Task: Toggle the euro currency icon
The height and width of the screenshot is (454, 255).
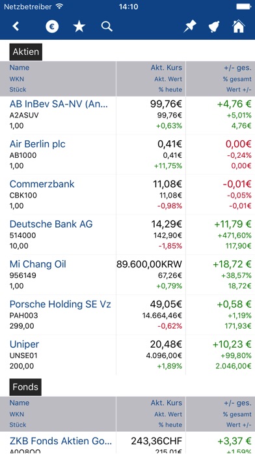Action: pos(52,27)
